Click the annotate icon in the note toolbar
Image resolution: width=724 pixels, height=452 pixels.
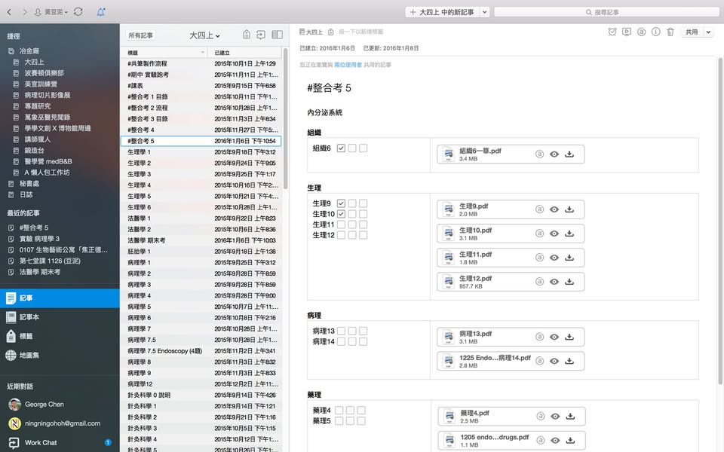click(x=641, y=32)
